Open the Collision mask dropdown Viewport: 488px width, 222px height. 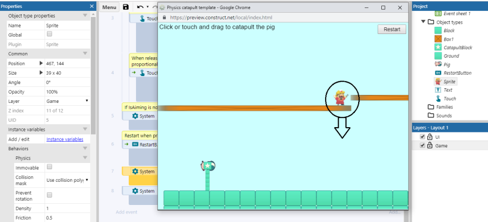pos(67,180)
